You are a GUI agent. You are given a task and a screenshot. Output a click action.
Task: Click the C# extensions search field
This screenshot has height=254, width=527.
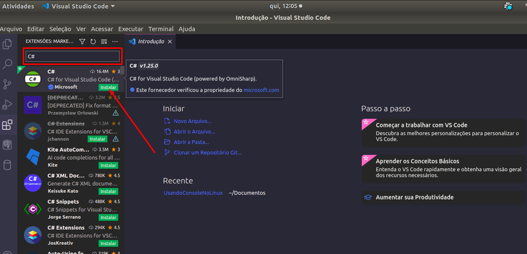pos(72,56)
